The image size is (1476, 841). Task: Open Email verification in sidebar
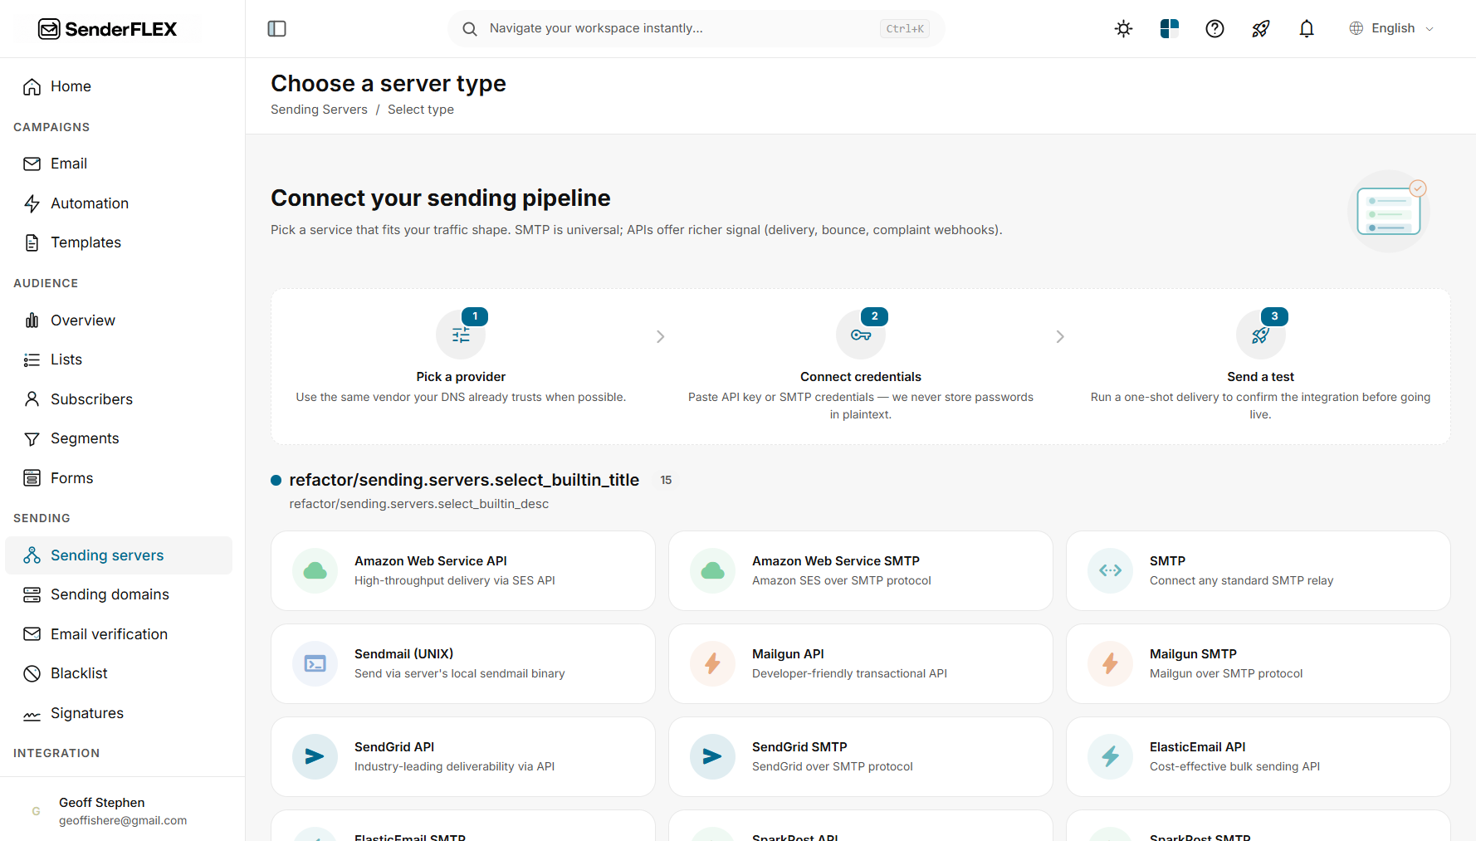[119, 634]
